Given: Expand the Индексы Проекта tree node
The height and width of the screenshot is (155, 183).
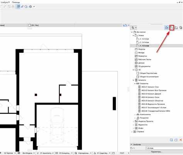Looking at the screenshot, I should [134, 121].
